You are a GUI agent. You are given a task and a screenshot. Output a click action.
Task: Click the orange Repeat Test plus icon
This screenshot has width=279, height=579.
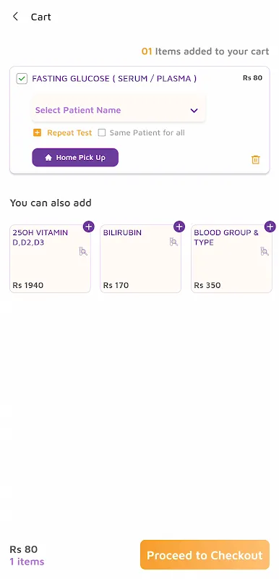pos(38,133)
